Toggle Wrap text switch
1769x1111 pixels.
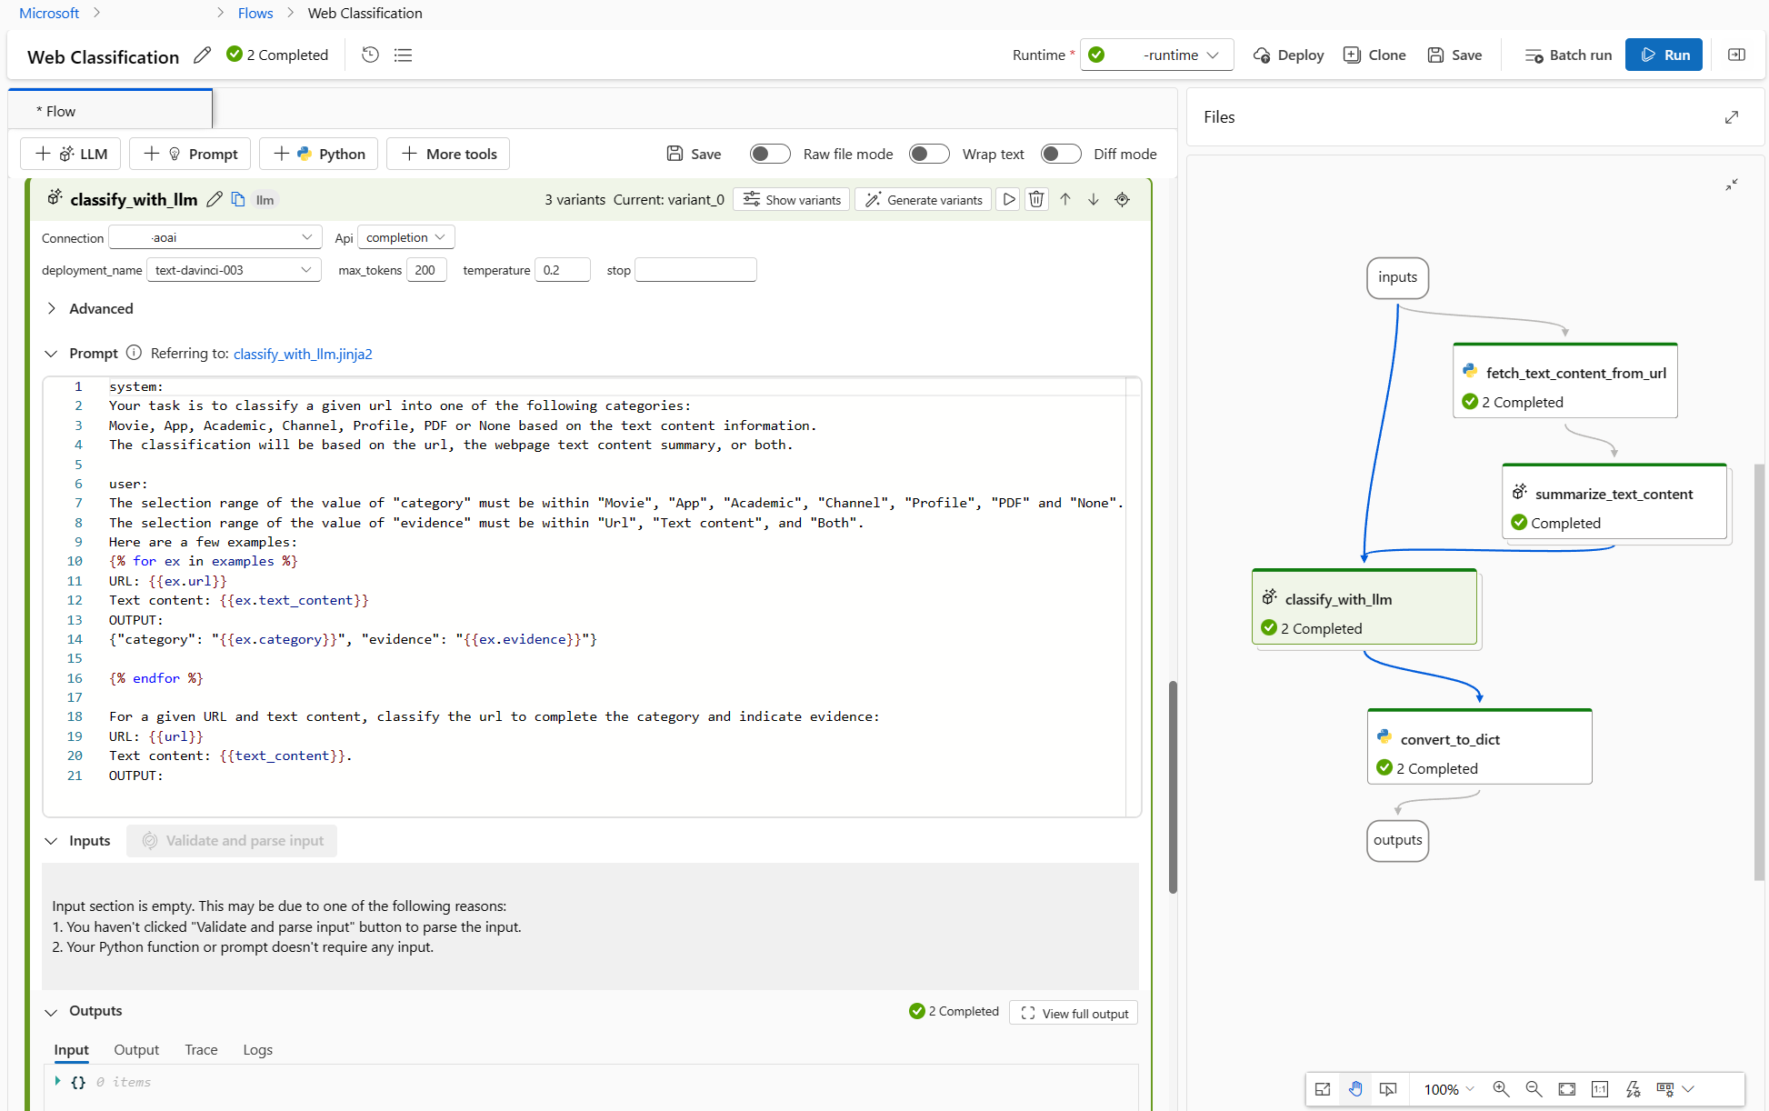pyautogui.click(x=931, y=154)
